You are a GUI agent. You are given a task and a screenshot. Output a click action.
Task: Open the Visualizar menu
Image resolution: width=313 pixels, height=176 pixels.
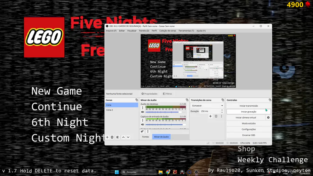[x=132, y=31]
